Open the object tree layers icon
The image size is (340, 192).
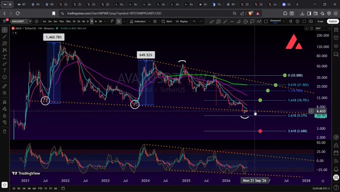(x=336, y=46)
